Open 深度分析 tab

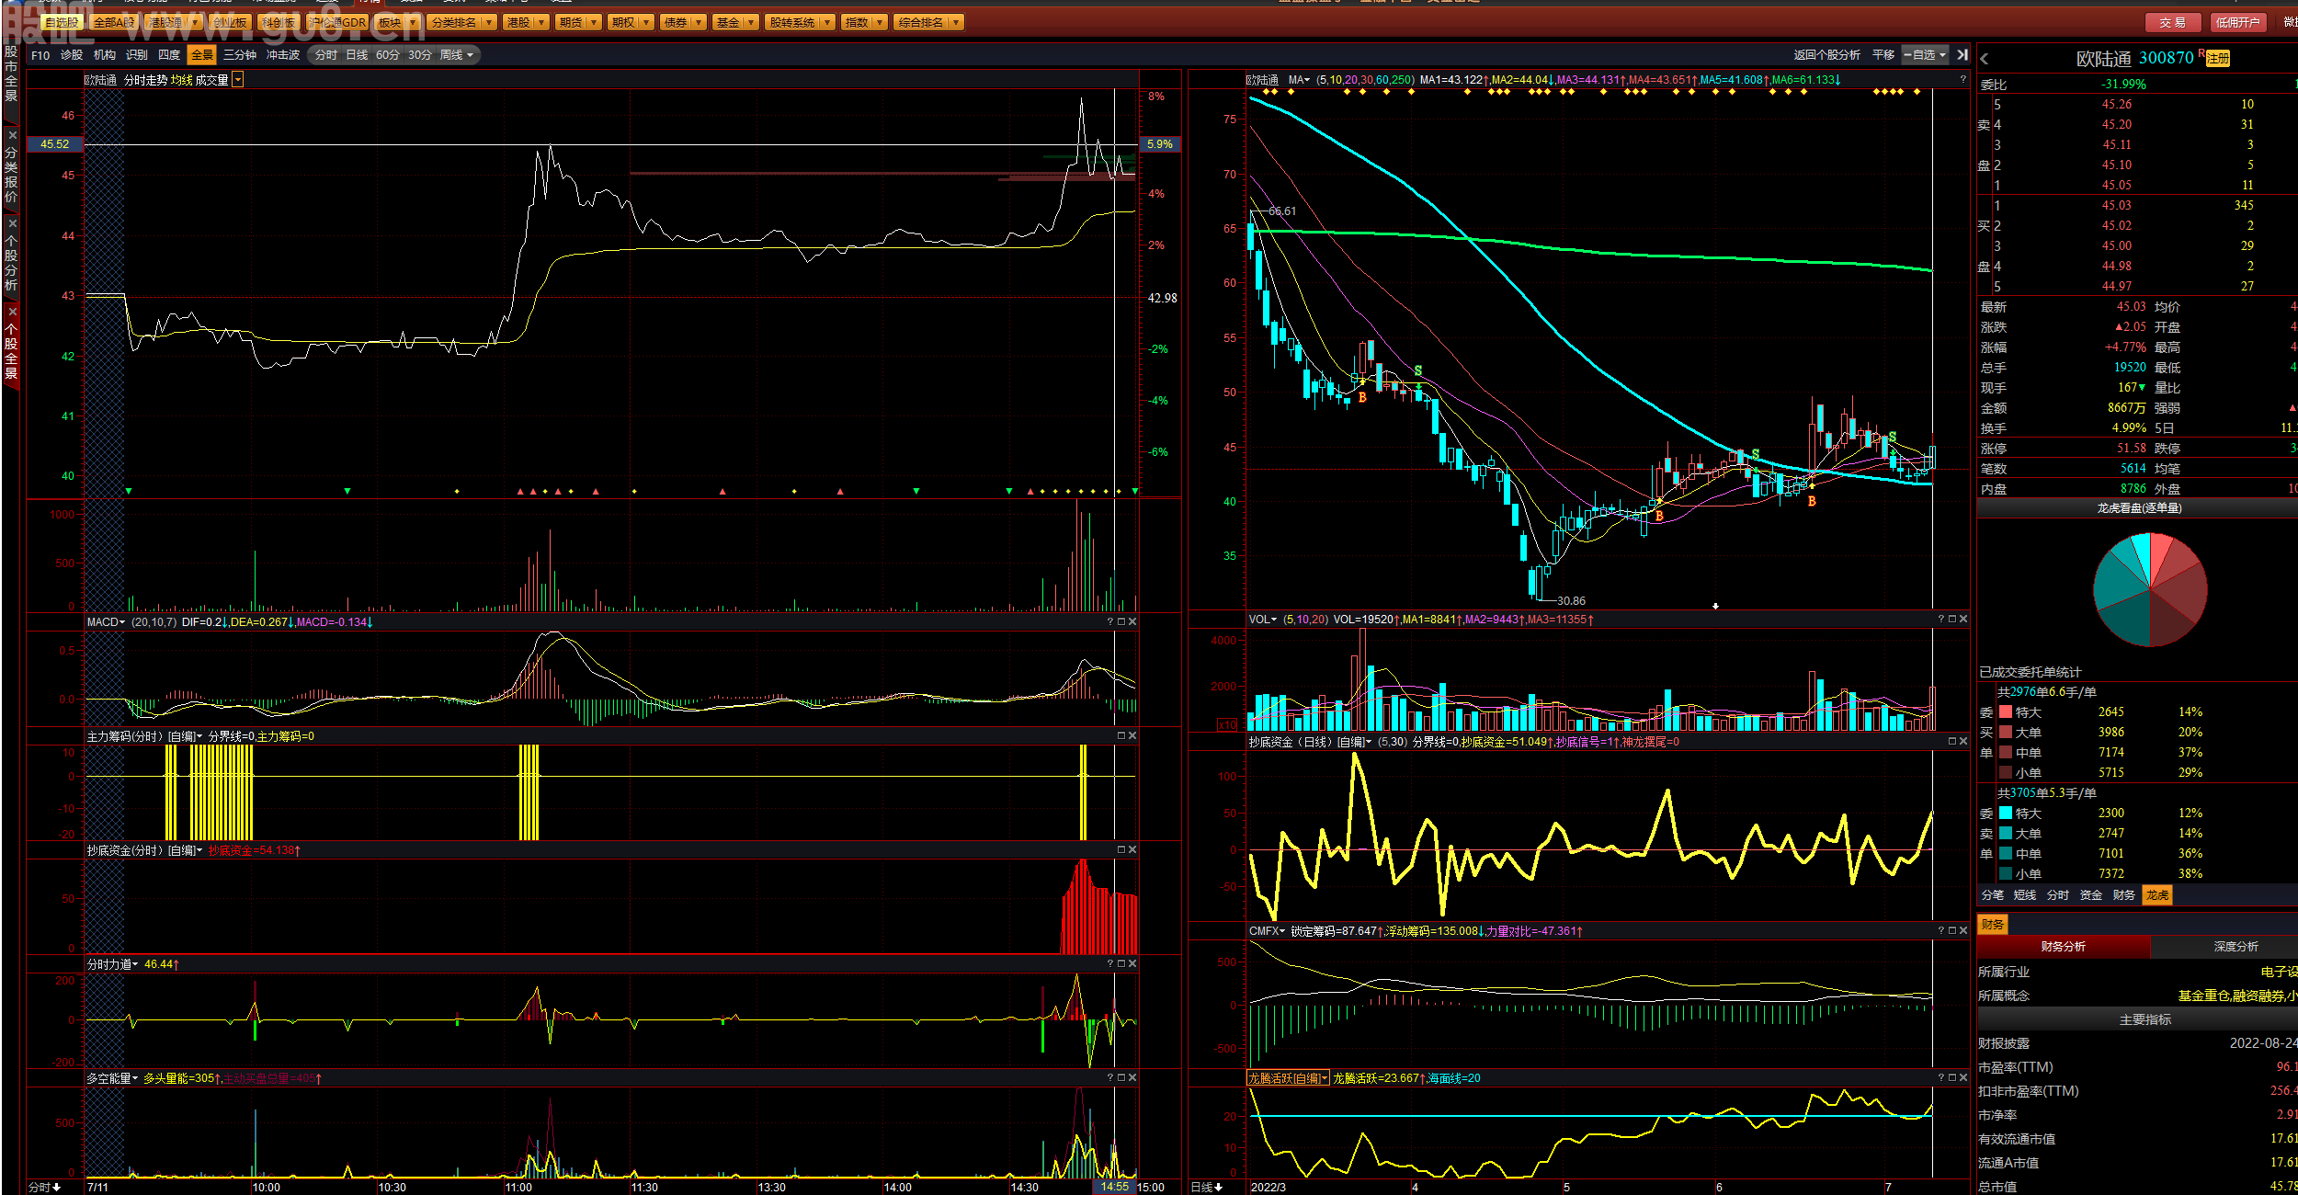point(2235,947)
